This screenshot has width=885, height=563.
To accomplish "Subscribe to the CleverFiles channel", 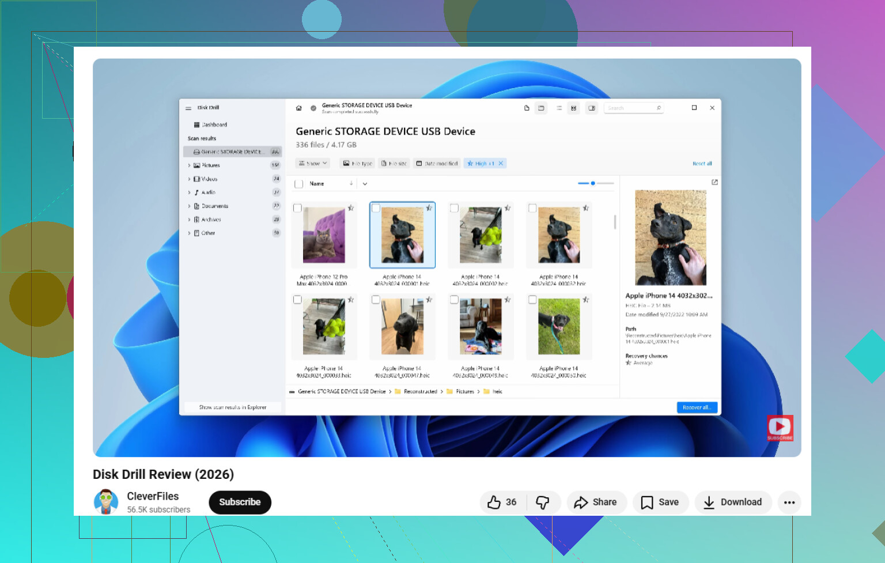I will pos(240,502).
